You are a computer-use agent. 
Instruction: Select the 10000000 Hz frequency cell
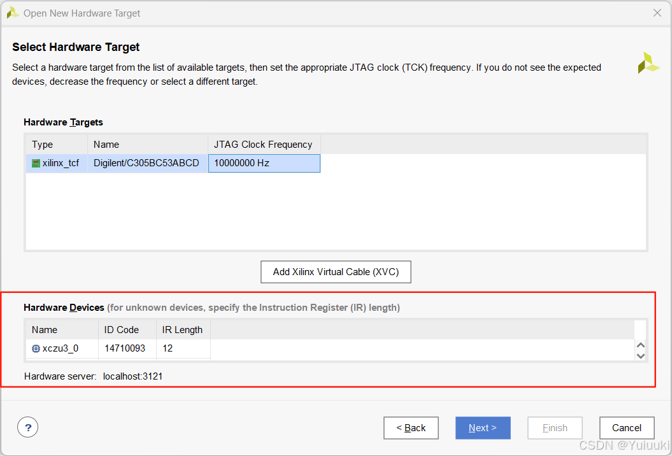point(264,163)
